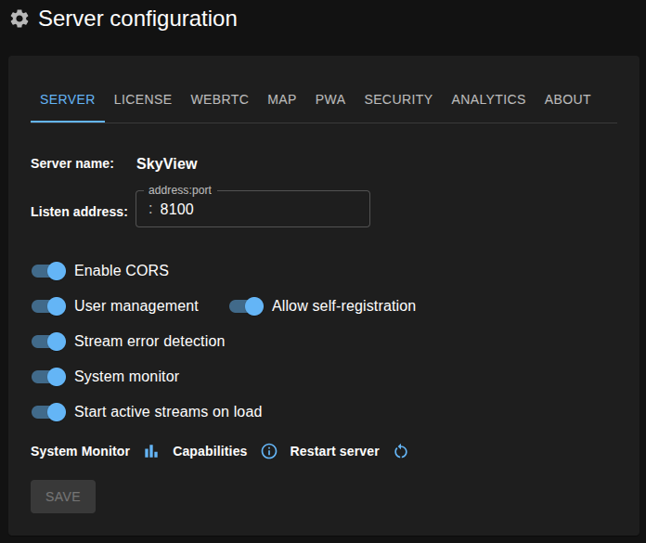This screenshot has height=543, width=646.
Task: Click the Capabilities info icon
Action: click(x=269, y=451)
